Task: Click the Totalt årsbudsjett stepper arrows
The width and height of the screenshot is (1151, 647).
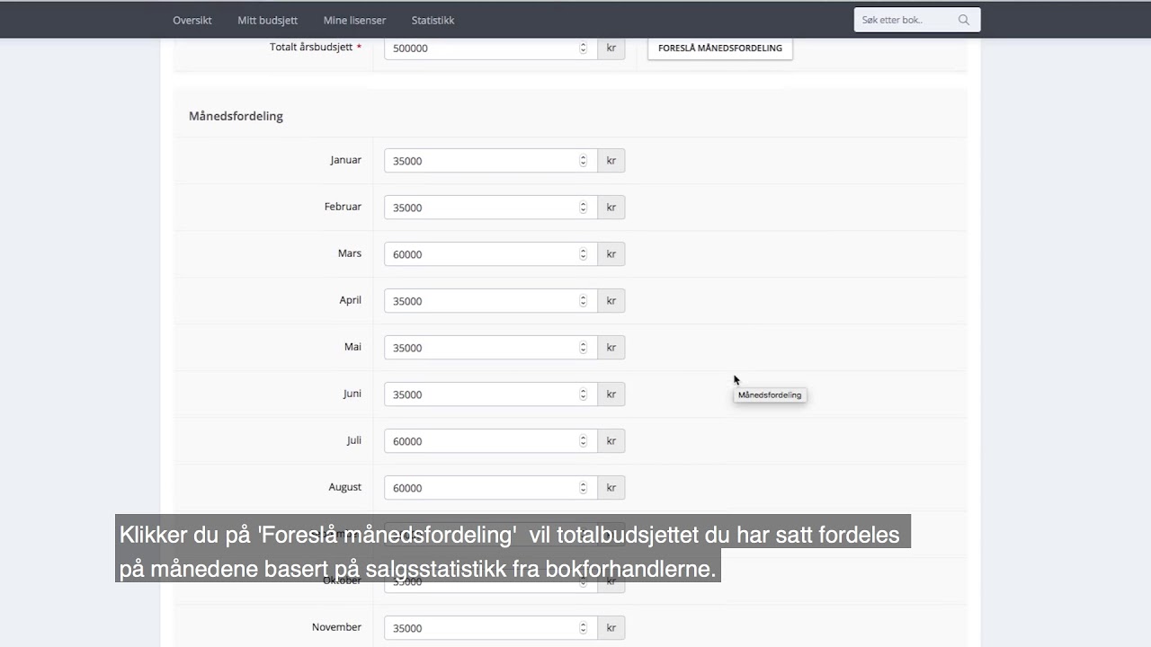Action: (583, 48)
